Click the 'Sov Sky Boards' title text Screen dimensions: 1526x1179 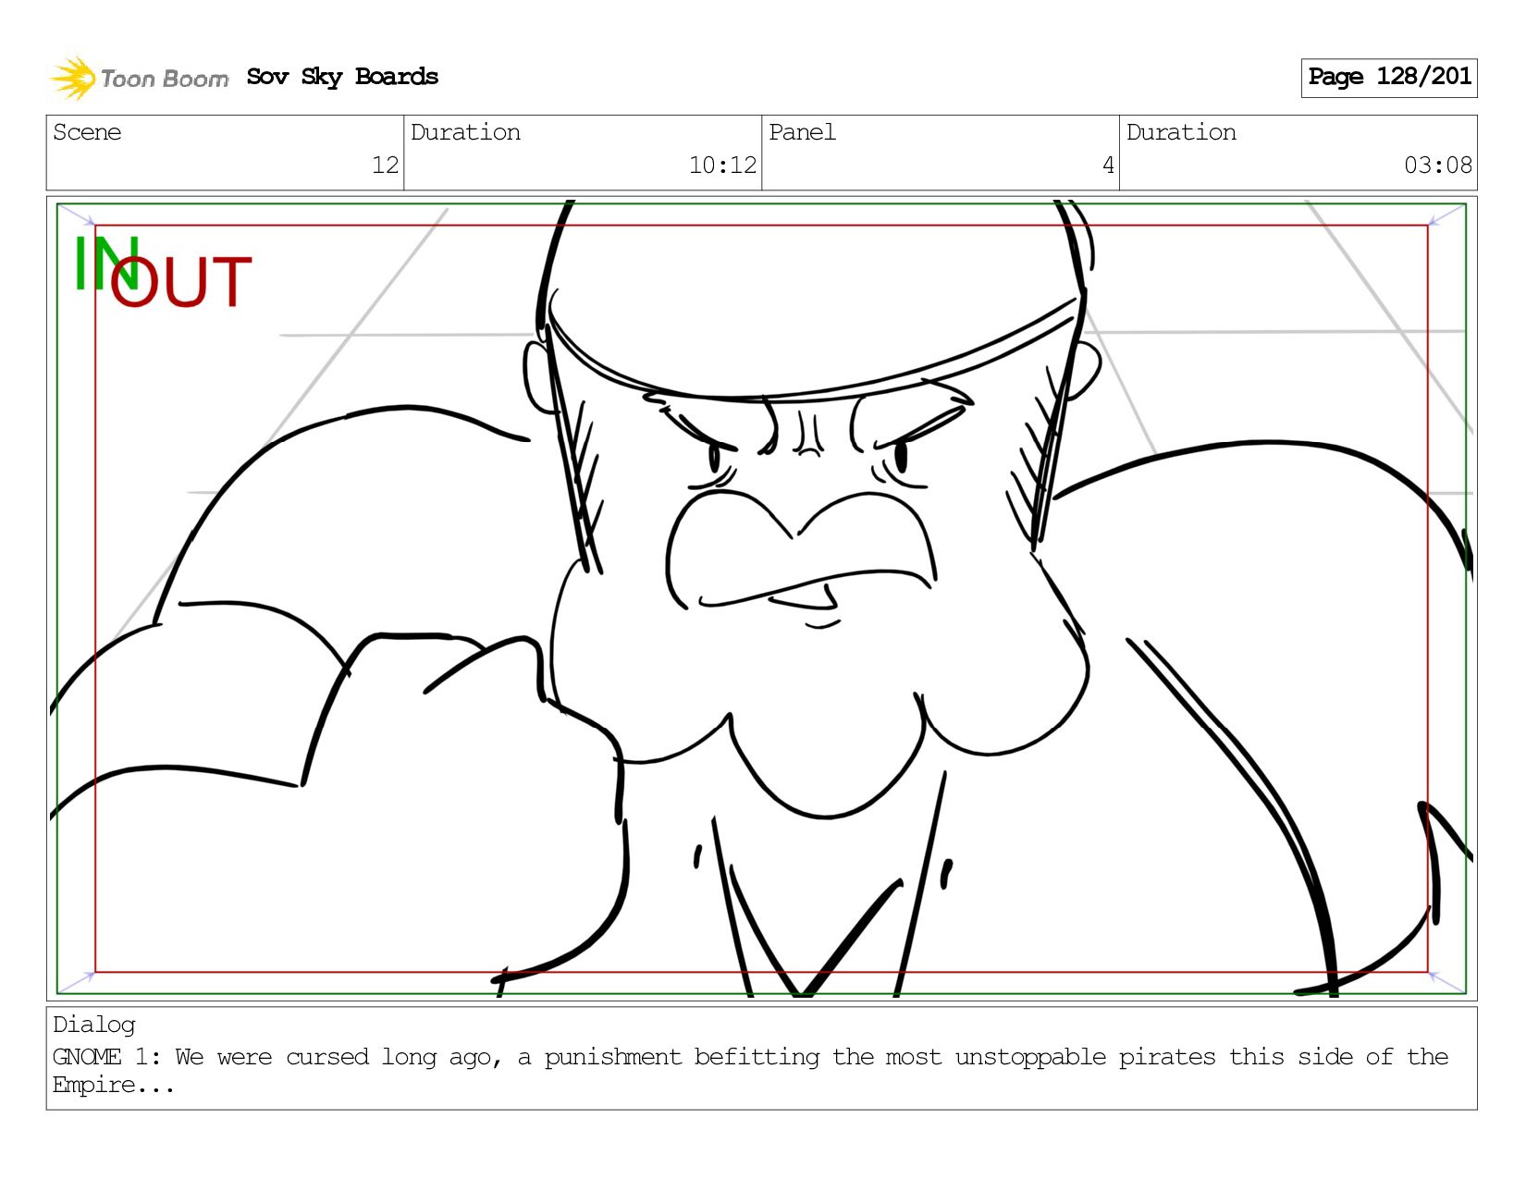coord(342,77)
